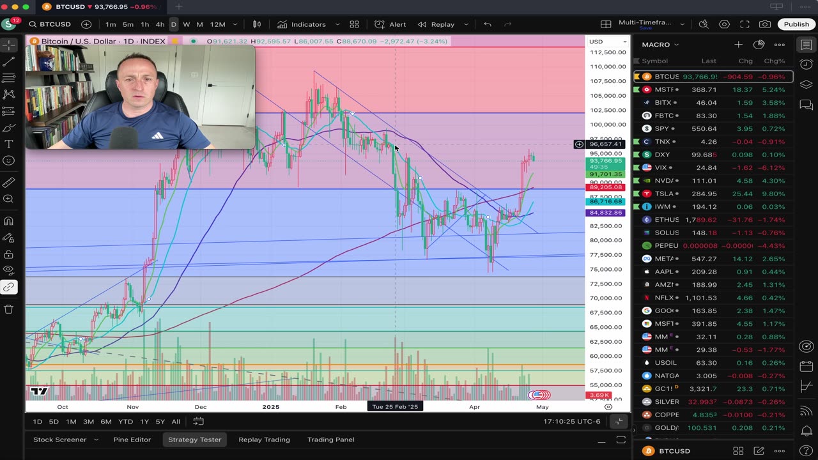
Task: Expand the indicator favorites dropdown arrow
Action: (x=336, y=24)
